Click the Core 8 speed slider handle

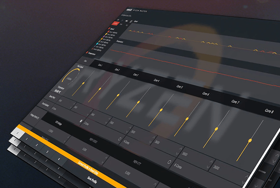coord(250,140)
